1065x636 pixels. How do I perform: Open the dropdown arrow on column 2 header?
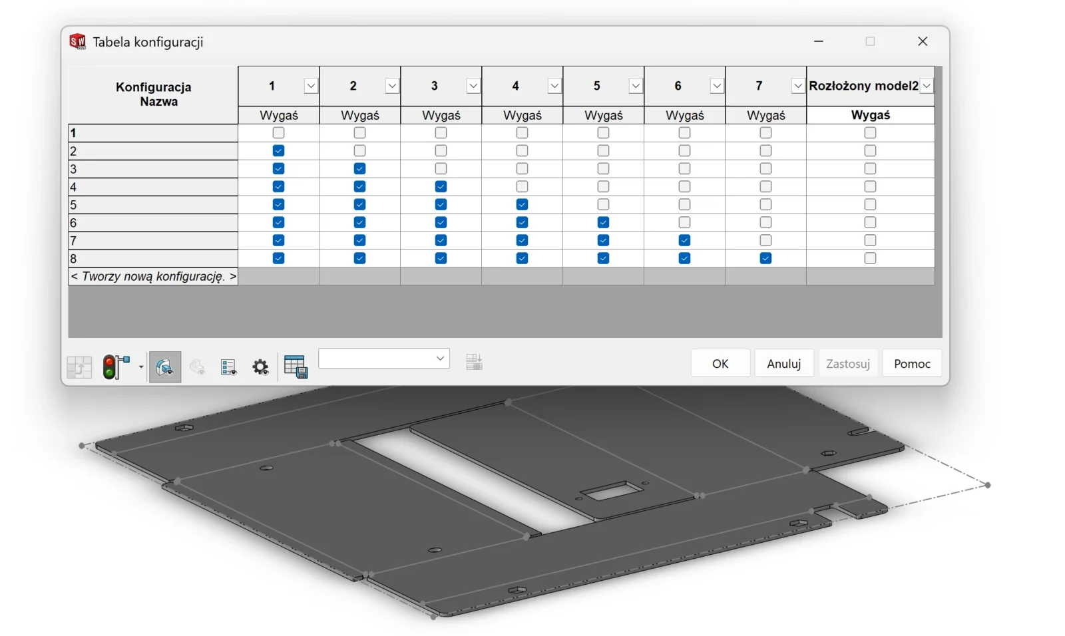click(x=392, y=86)
